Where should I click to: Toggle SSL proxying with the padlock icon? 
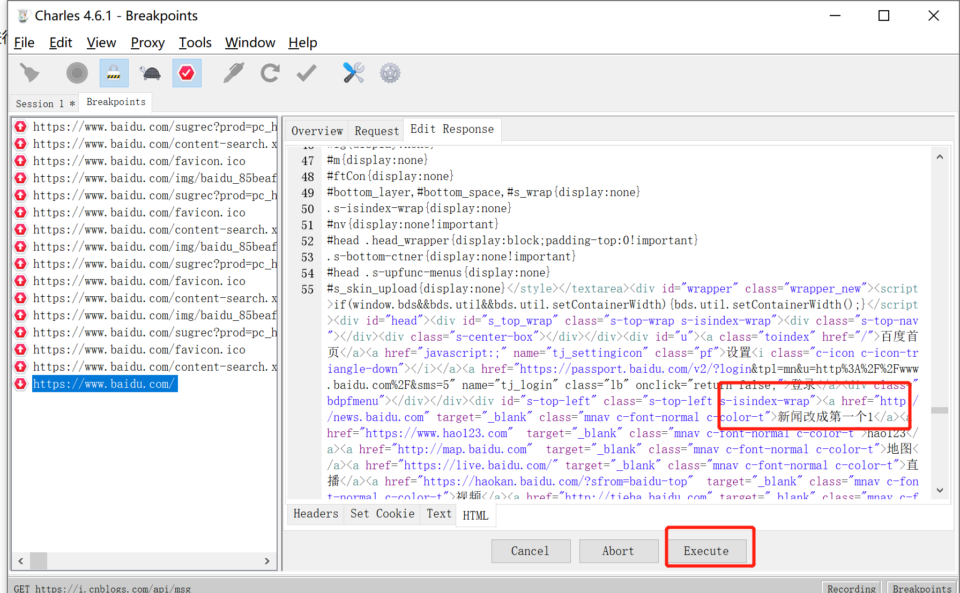(x=114, y=73)
